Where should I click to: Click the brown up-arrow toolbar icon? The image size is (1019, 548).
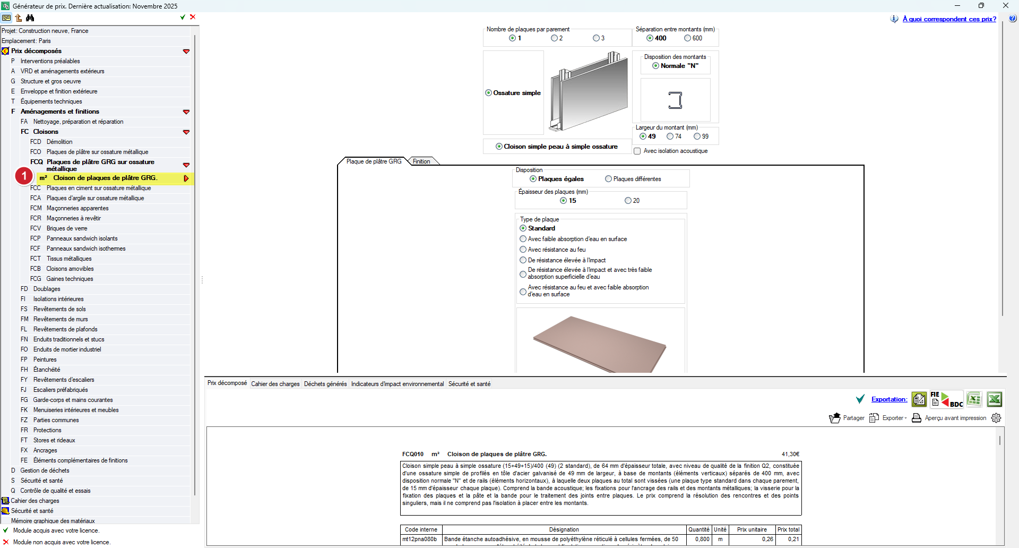19,18
